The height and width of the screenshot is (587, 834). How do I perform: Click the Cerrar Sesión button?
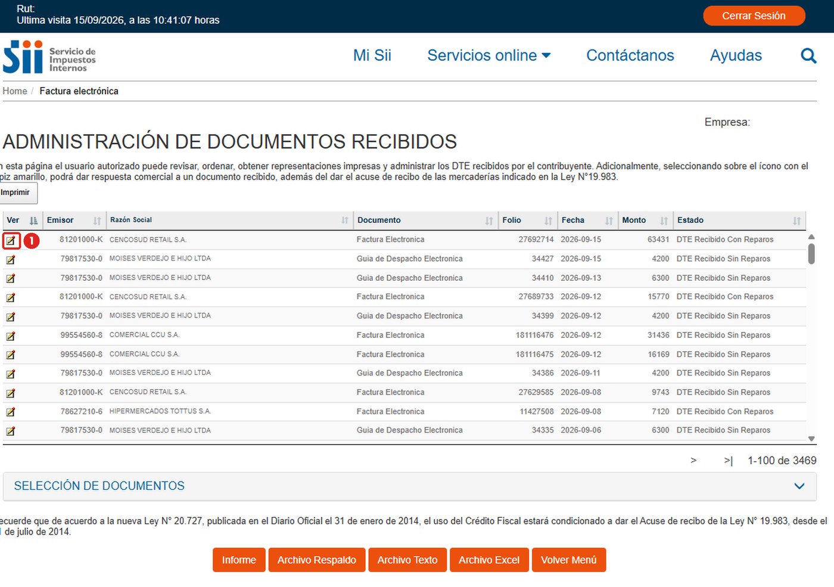[754, 16]
